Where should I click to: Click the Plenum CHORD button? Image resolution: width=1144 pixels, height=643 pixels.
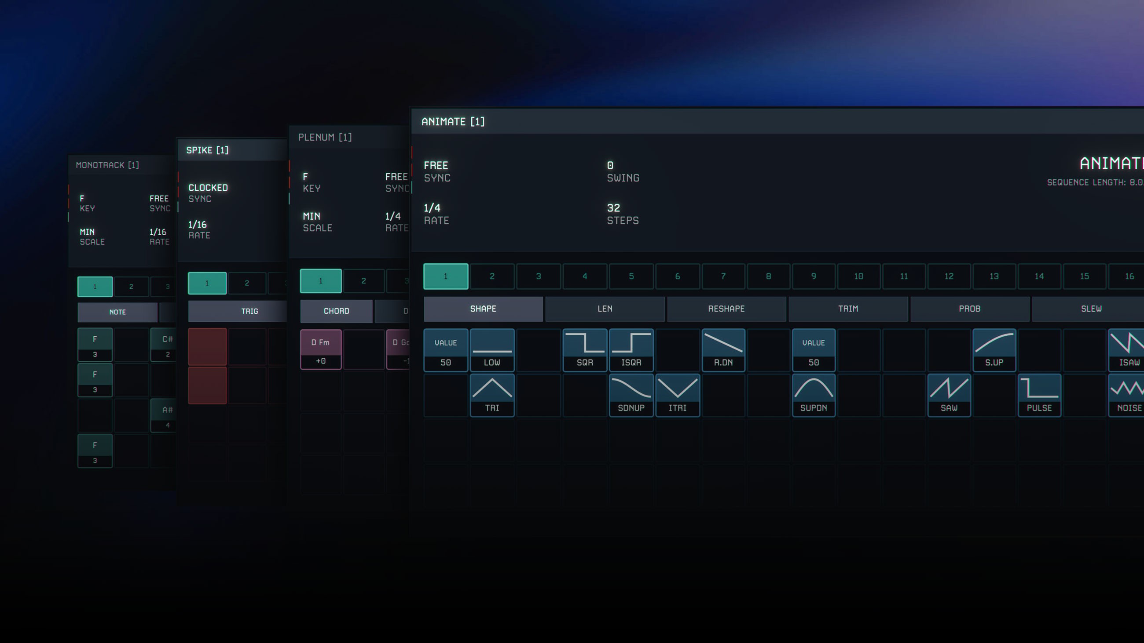click(x=336, y=311)
